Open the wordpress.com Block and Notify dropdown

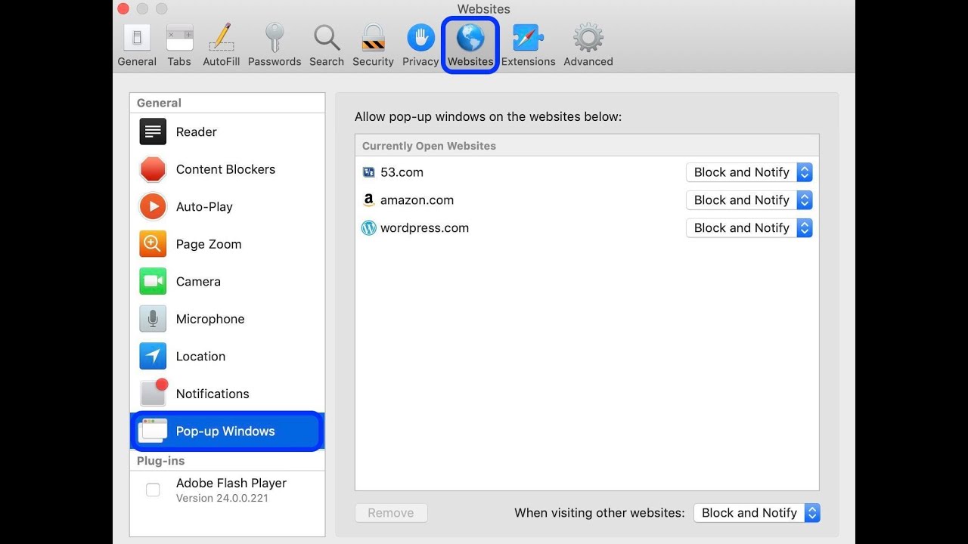tap(749, 227)
